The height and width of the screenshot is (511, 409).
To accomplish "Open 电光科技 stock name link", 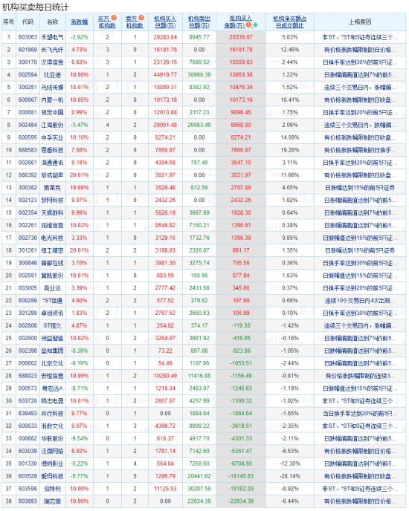I will click(52, 238).
